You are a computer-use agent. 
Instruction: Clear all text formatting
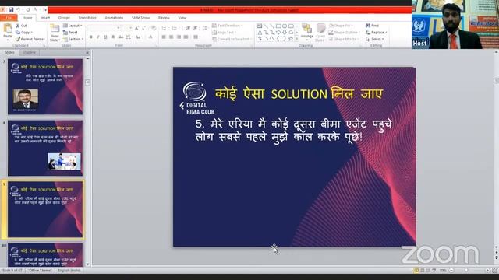click(154, 28)
